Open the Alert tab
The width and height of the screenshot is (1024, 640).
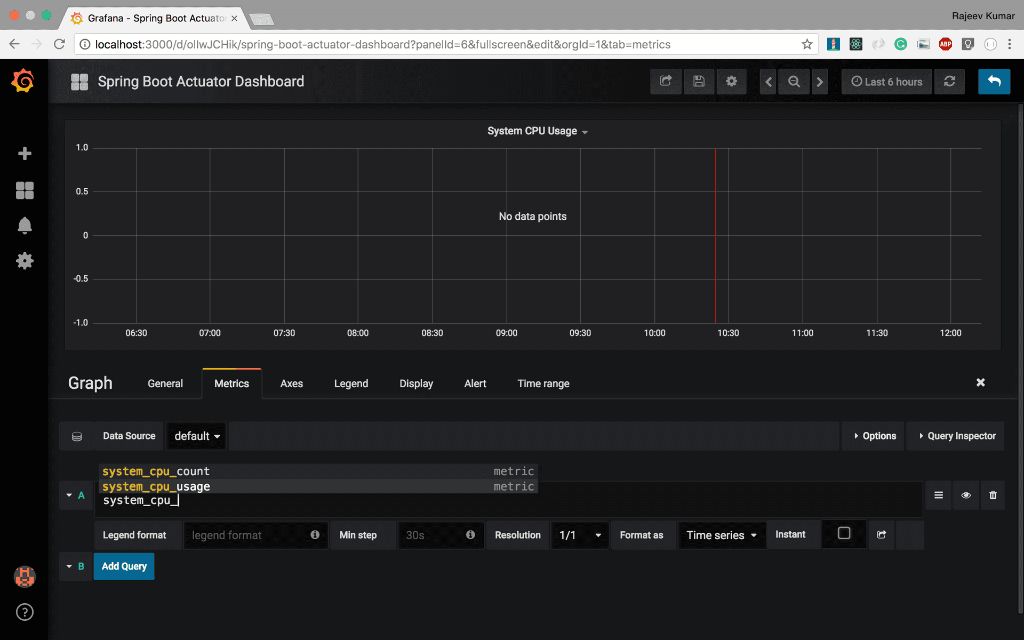click(x=475, y=383)
